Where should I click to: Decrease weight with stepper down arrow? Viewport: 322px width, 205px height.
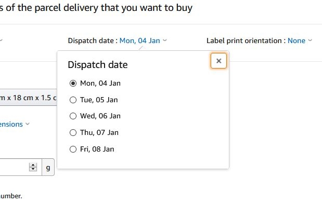pos(33,169)
